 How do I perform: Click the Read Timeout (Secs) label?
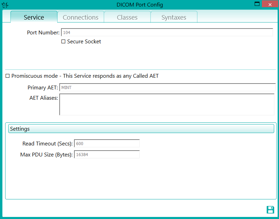tap(48, 143)
